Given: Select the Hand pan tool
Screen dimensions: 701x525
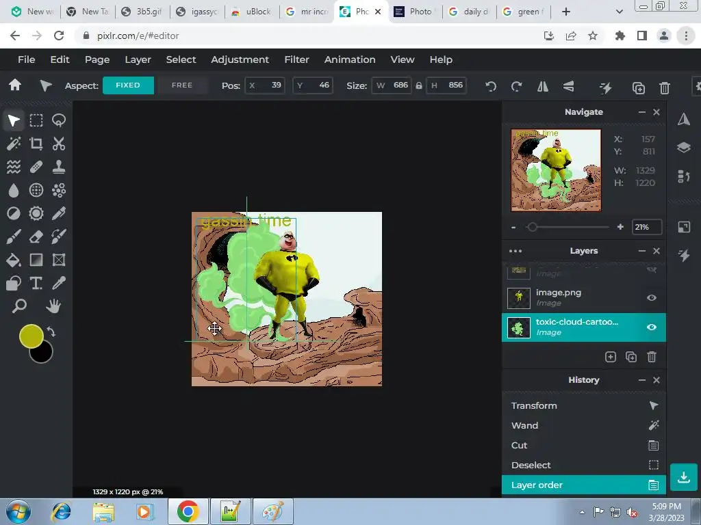Looking at the screenshot, I should 53,306.
